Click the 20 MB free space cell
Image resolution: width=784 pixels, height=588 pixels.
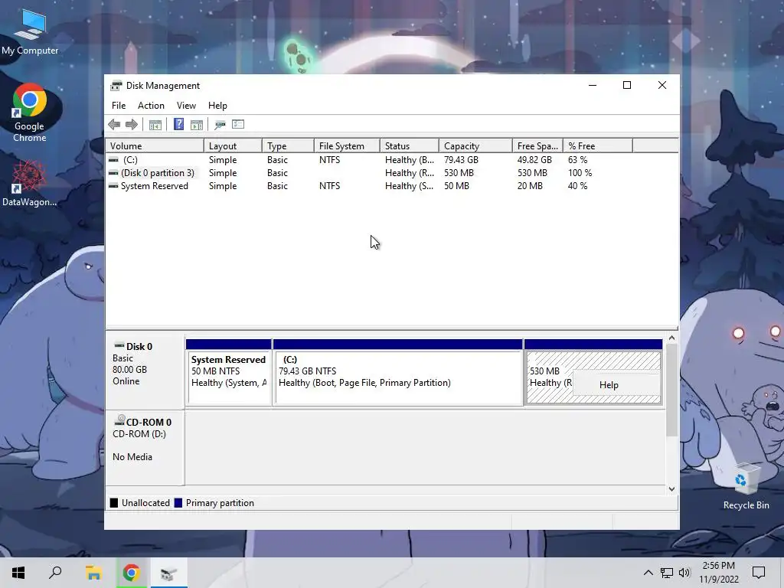click(x=530, y=186)
